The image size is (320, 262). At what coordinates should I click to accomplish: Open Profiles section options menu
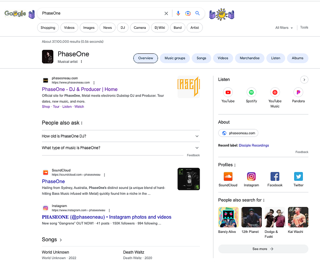(x=235, y=165)
